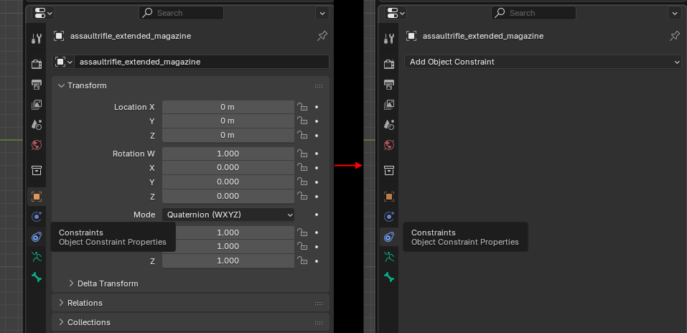Click Constraints tab icon in left panel
687x333 pixels.
pos(37,237)
